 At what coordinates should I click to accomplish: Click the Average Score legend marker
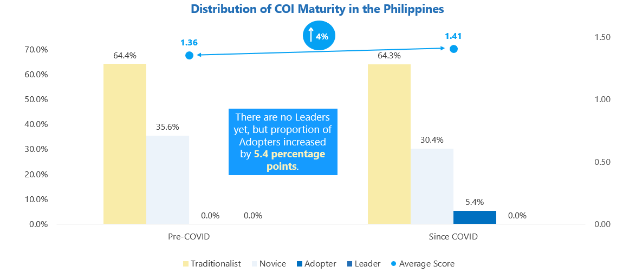[394, 264]
